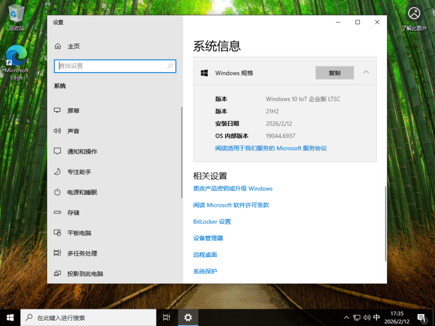This screenshot has width=435, height=326.
Task: Open the 专注助手 settings label
Action: 79,172
